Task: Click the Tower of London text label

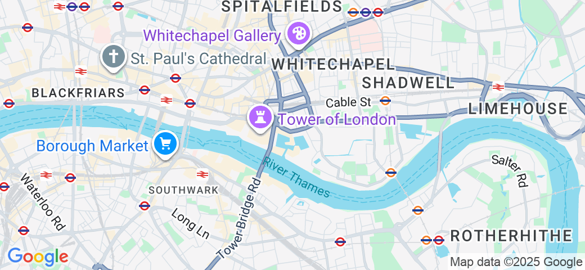Action: [x=337, y=120]
